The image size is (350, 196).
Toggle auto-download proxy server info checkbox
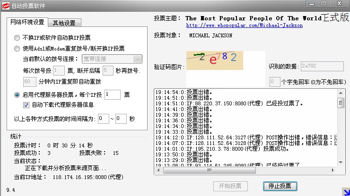(26, 105)
